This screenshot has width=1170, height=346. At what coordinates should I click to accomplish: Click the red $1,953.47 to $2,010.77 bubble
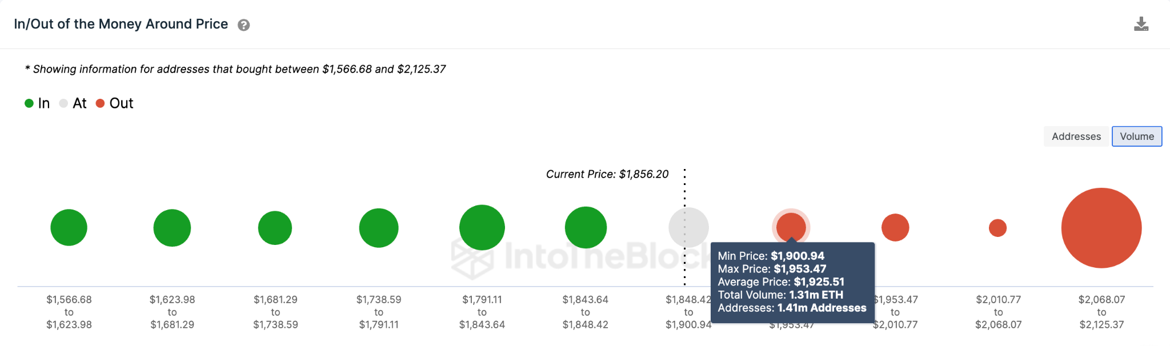click(895, 227)
